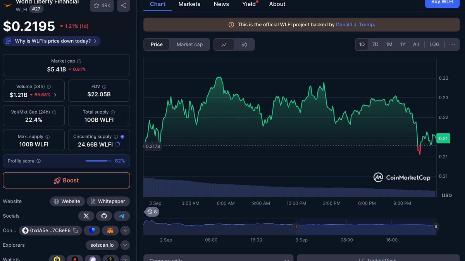Click the share icon button

coord(123,5)
